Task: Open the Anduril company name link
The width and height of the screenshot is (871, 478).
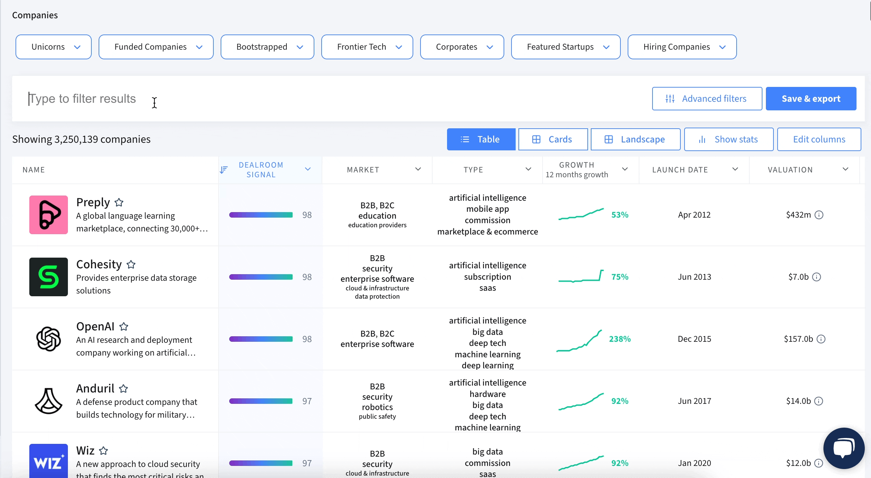Action: click(x=95, y=389)
